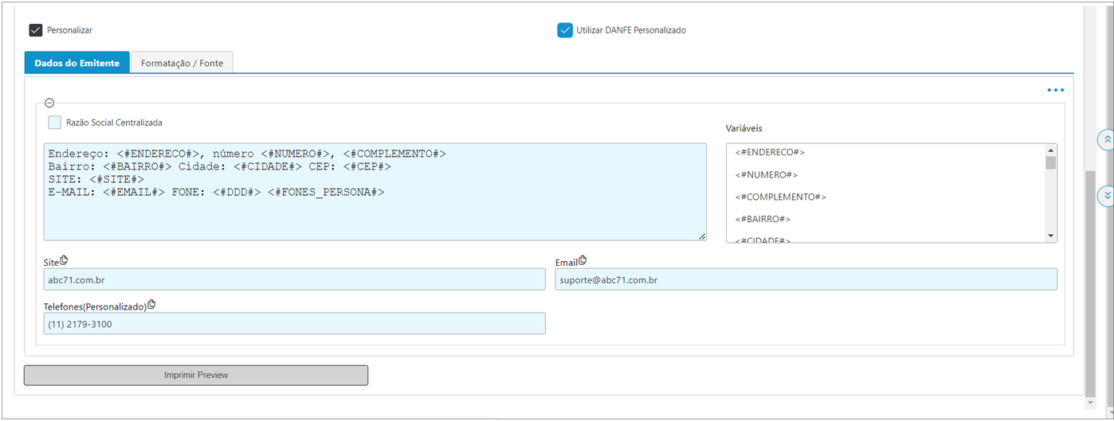Screen dimensions: 1114x421
Task: Toggle Utilizar DANFE Personalizado checkbox
Action: point(565,30)
